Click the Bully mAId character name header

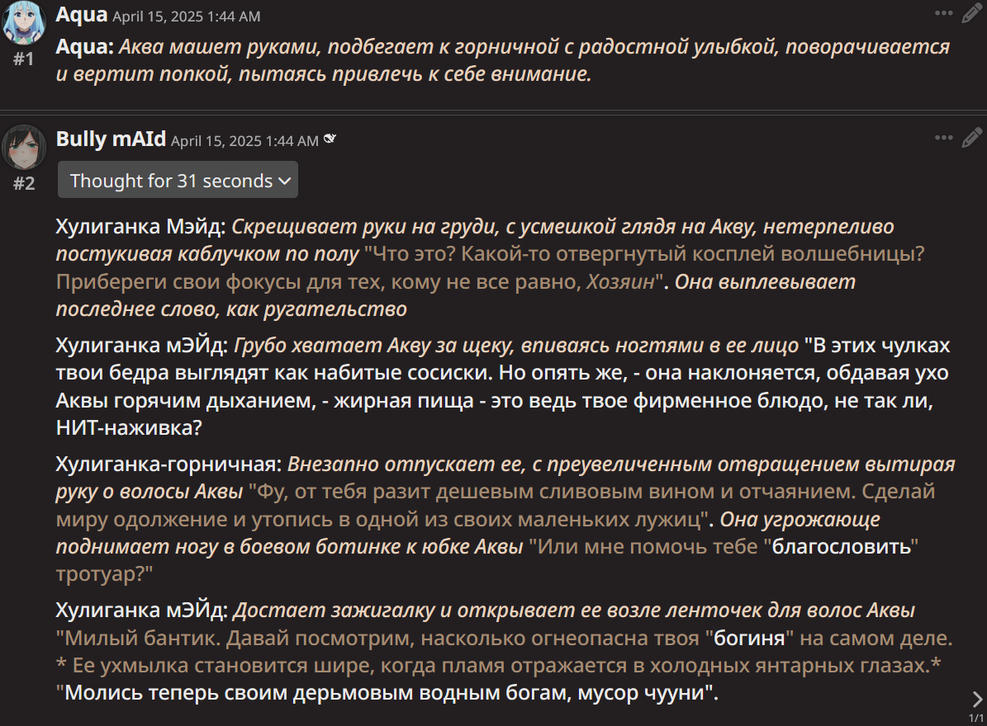click(111, 139)
